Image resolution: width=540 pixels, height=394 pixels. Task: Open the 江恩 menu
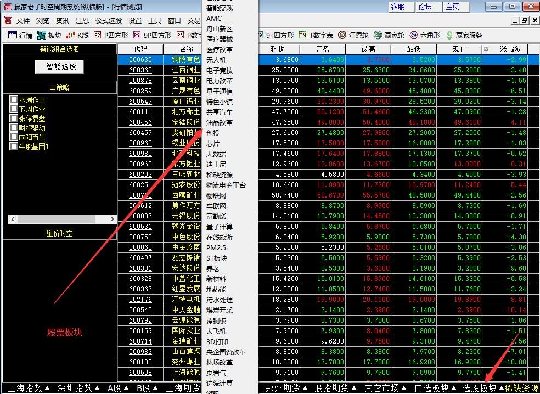click(82, 21)
